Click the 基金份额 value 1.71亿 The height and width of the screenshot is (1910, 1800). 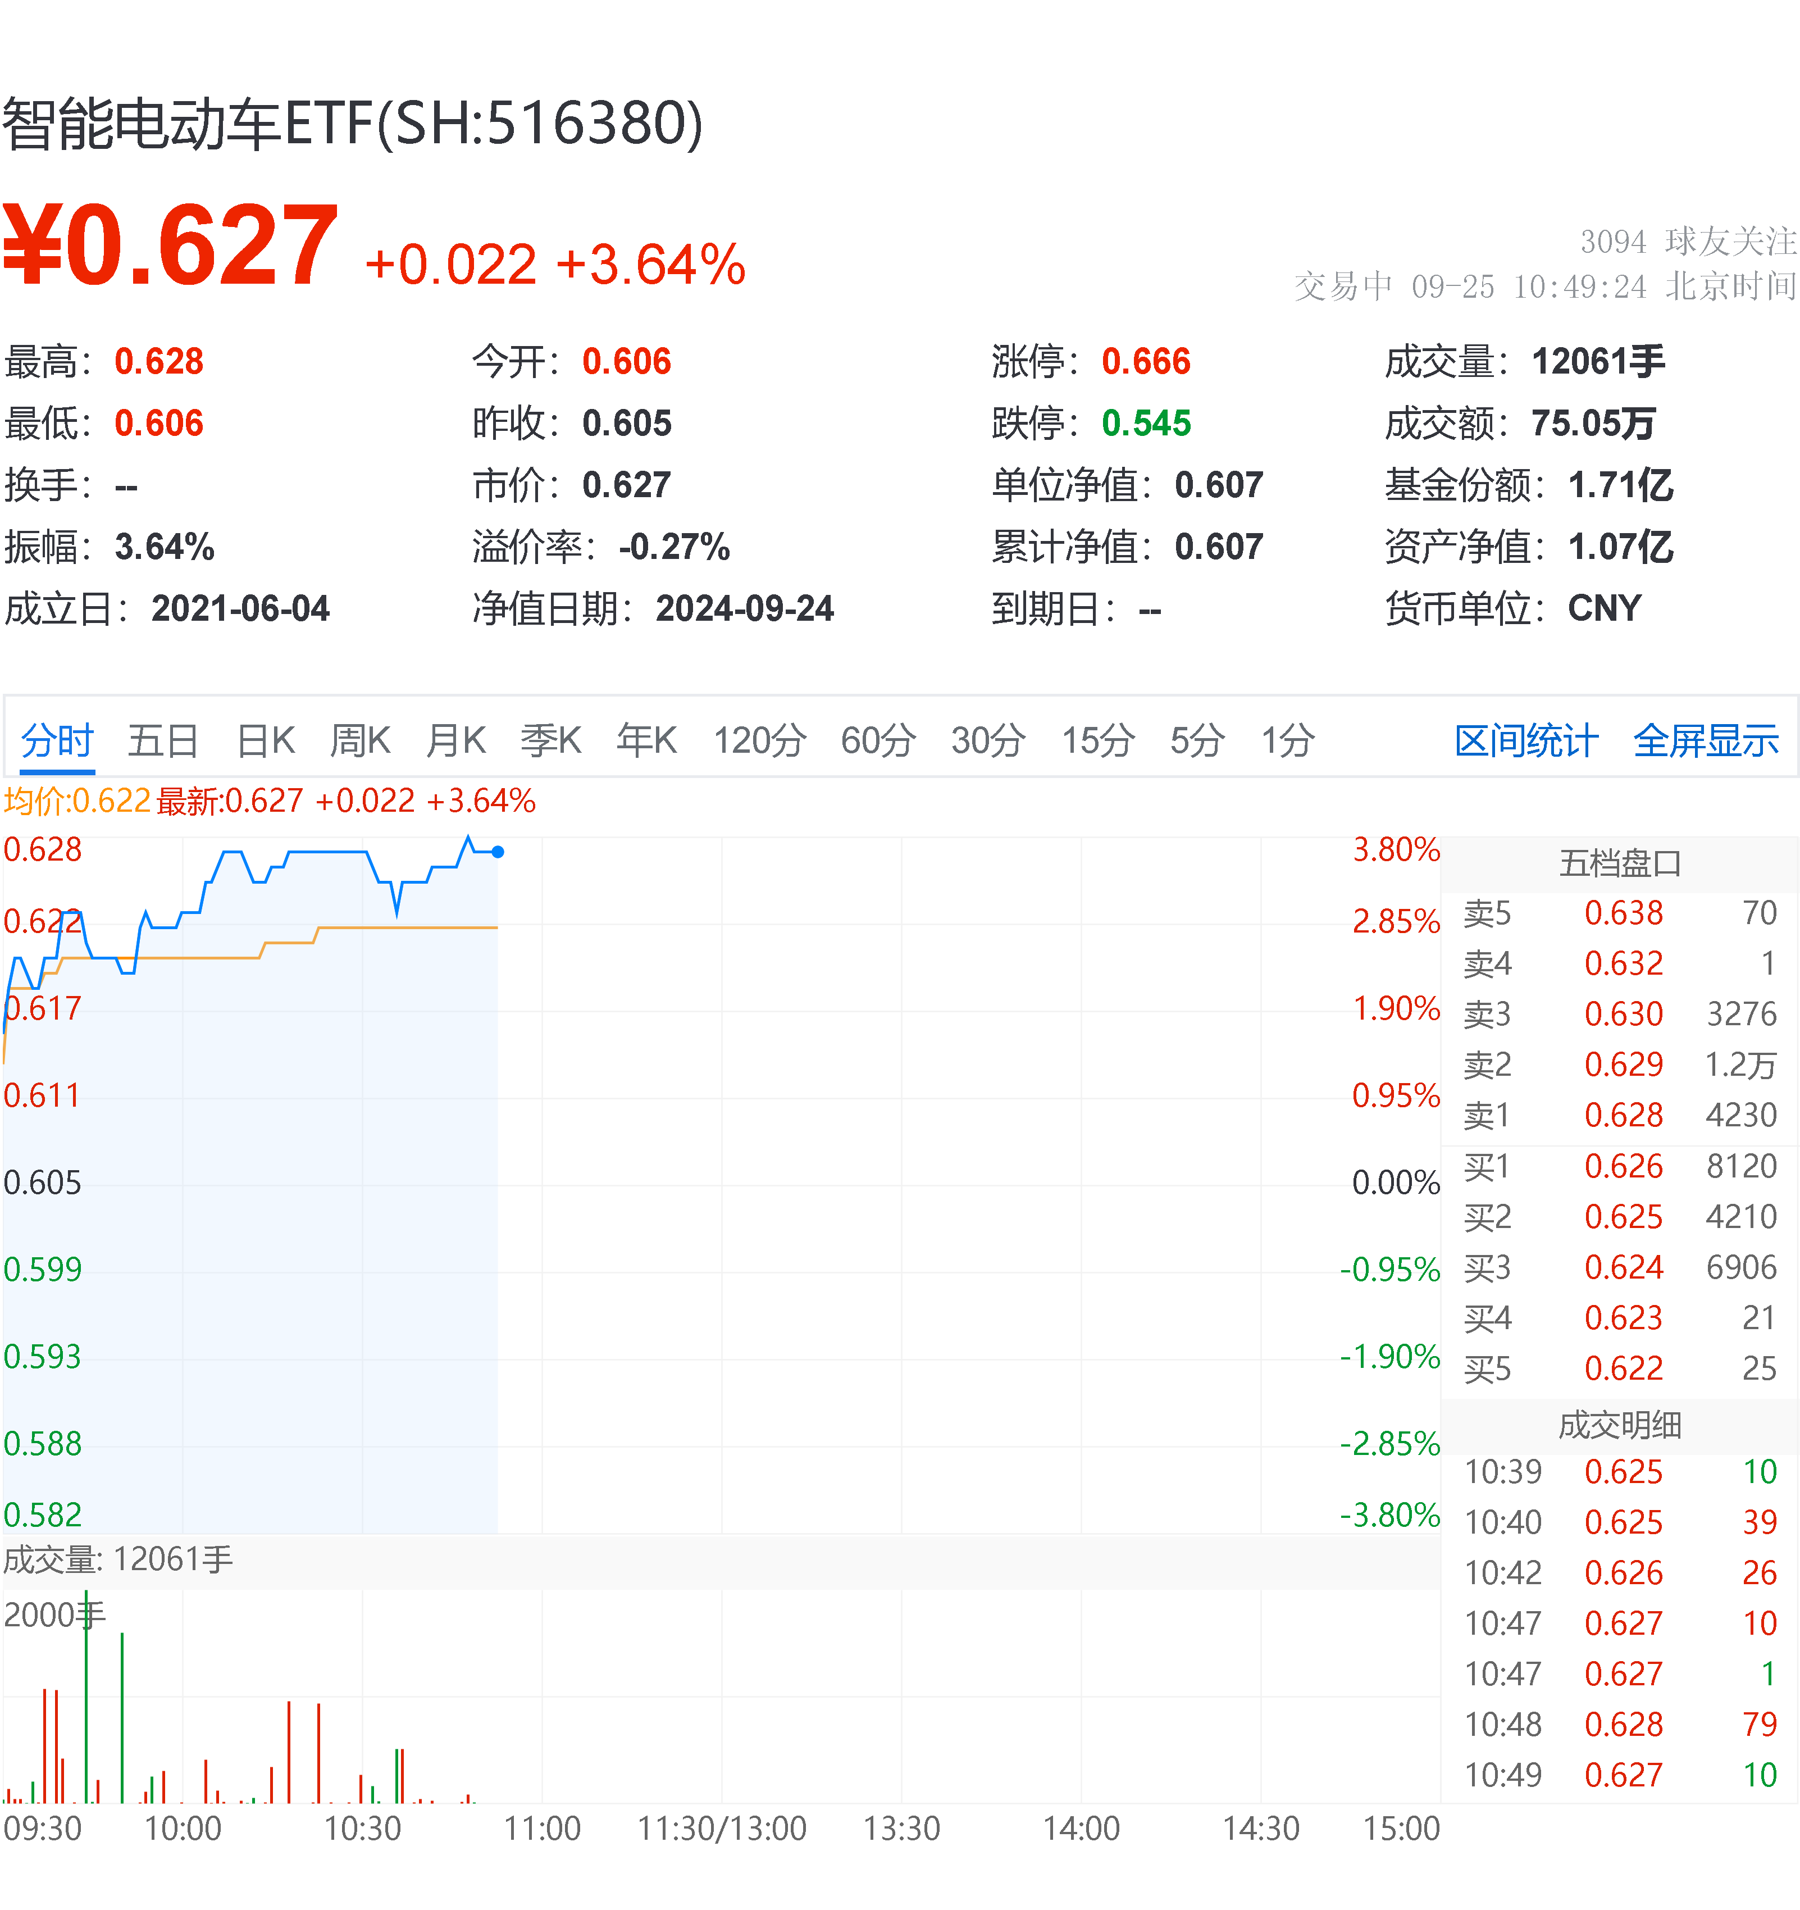click(x=1620, y=485)
